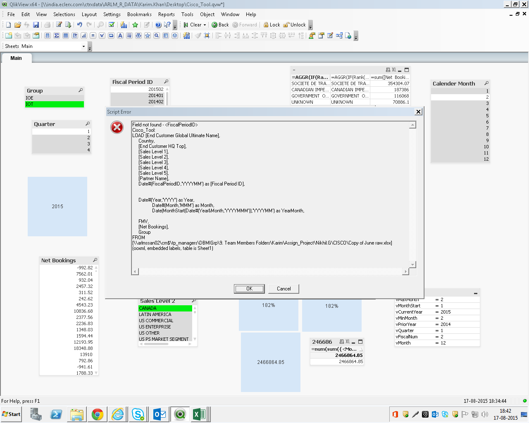Click OK in the Script Error dialog
This screenshot has height=423, width=529.
coord(249,289)
